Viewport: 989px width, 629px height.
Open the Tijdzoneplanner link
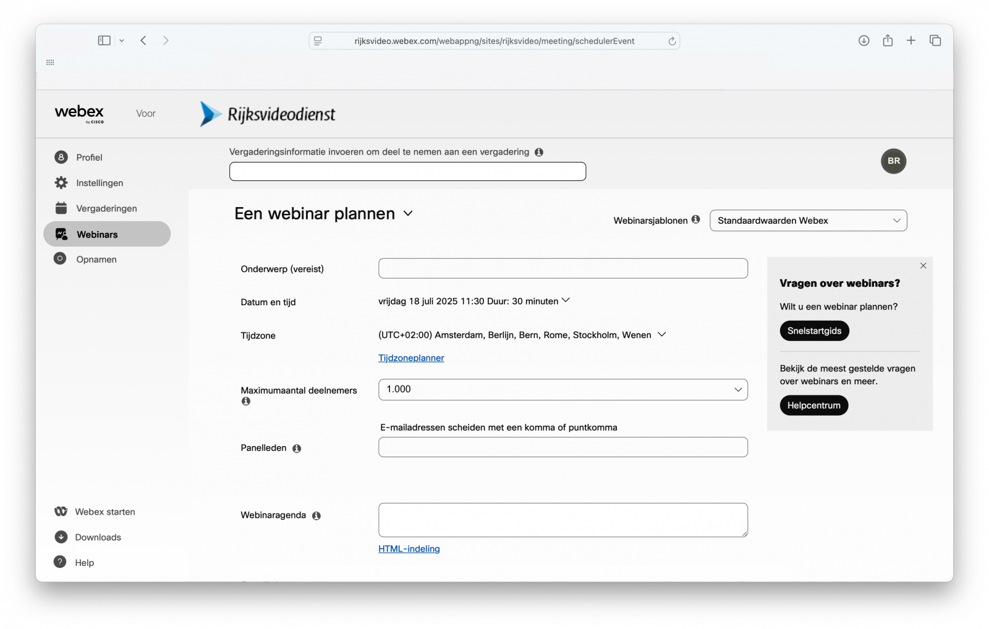click(410, 357)
